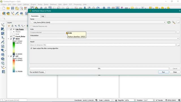Click New Shapefile Layer icon in top toolbar
This screenshot has height=102, width=181.
12,14
